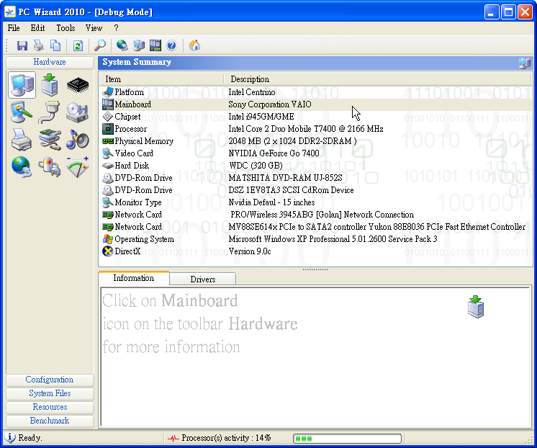
Task: Click the Processor(s) activity status text
Action: point(226,438)
